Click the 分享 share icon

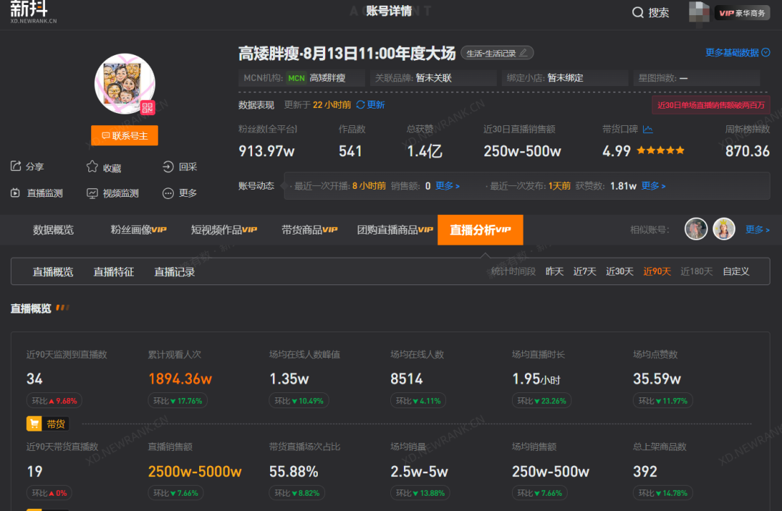tap(16, 166)
